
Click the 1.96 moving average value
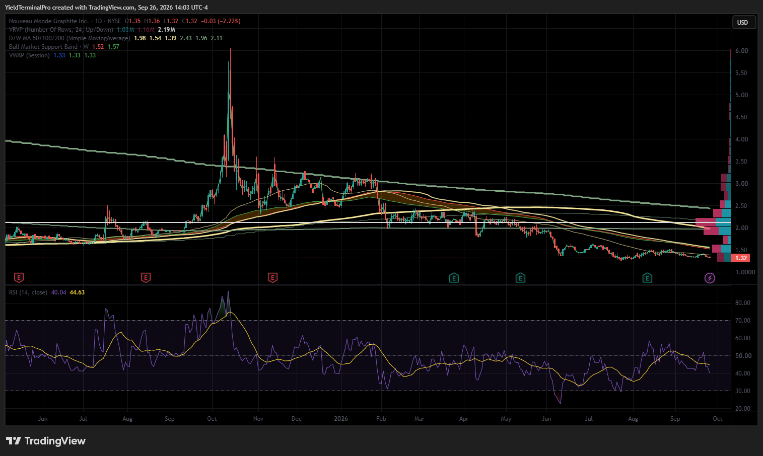201,38
